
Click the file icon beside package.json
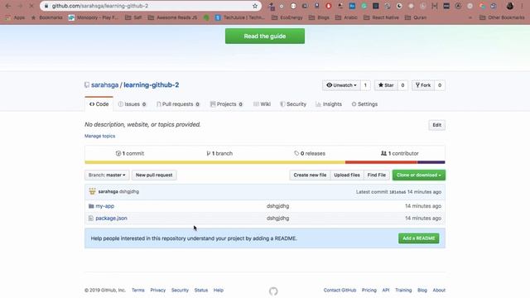click(x=91, y=219)
